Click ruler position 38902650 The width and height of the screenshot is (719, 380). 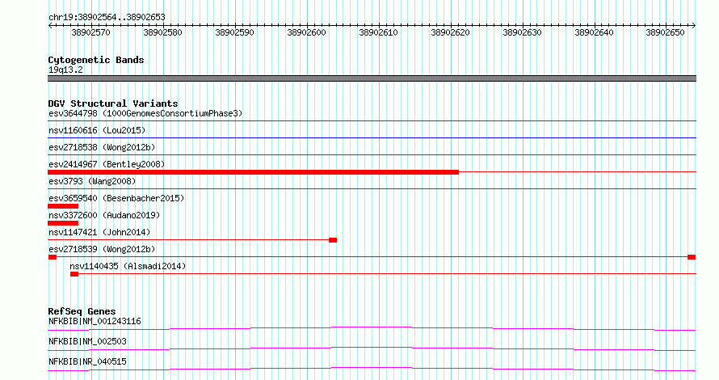pyautogui.click(x=665, y=32)
